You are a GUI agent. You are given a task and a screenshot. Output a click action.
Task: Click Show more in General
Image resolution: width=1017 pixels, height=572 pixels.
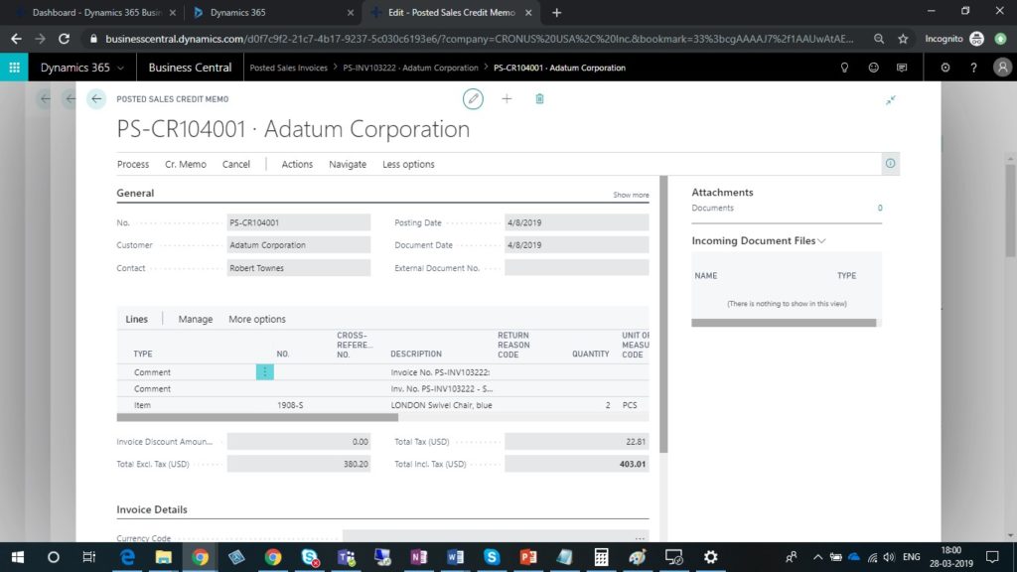(631, 195)
